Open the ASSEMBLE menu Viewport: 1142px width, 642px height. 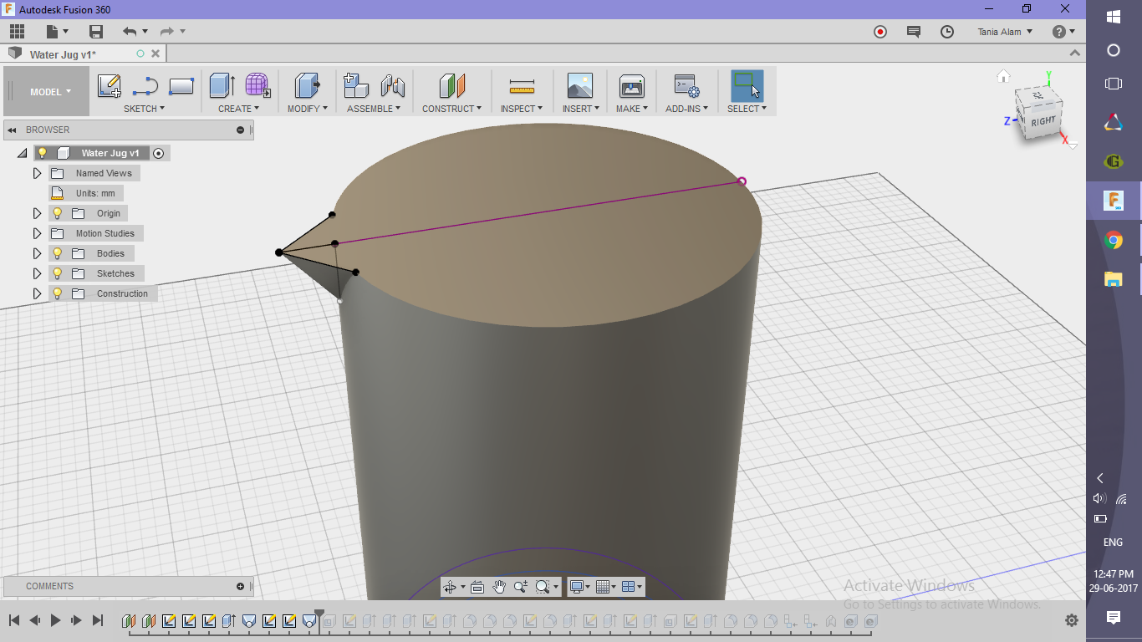pos(374,109)
